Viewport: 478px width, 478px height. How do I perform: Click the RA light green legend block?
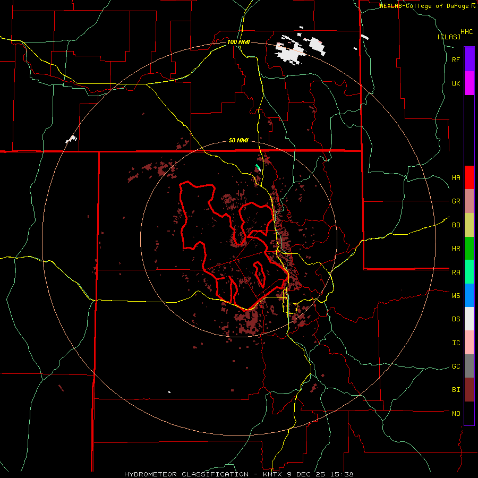(469, 272)
